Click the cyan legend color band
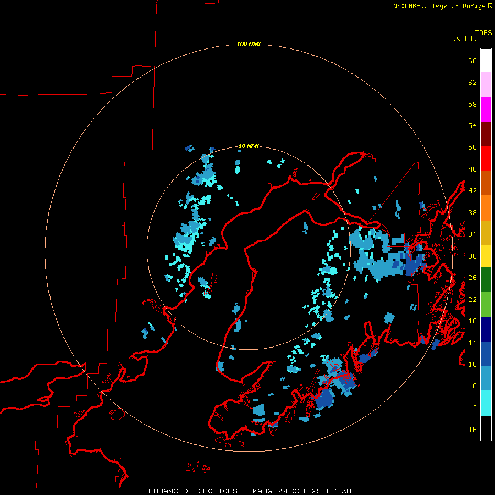 click(x=486, y=403)
